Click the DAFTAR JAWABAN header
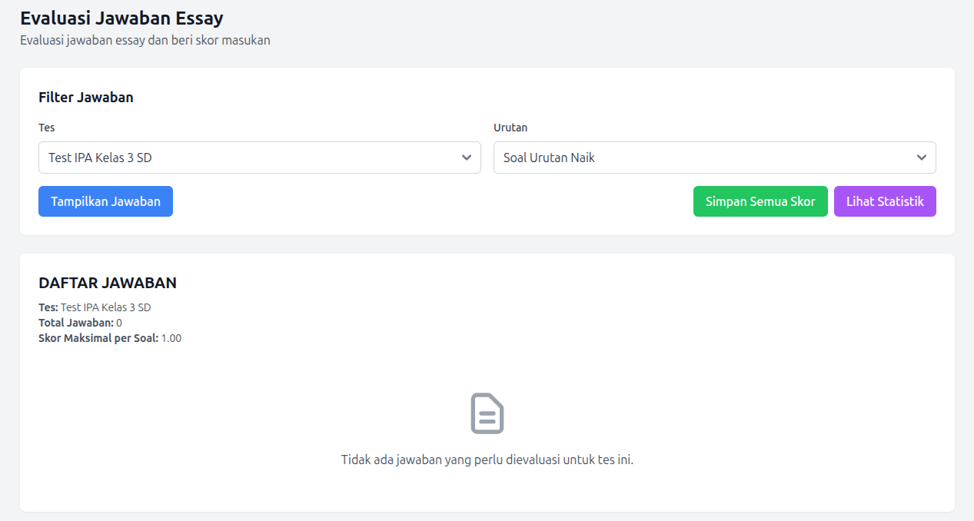 click(108, 283)
